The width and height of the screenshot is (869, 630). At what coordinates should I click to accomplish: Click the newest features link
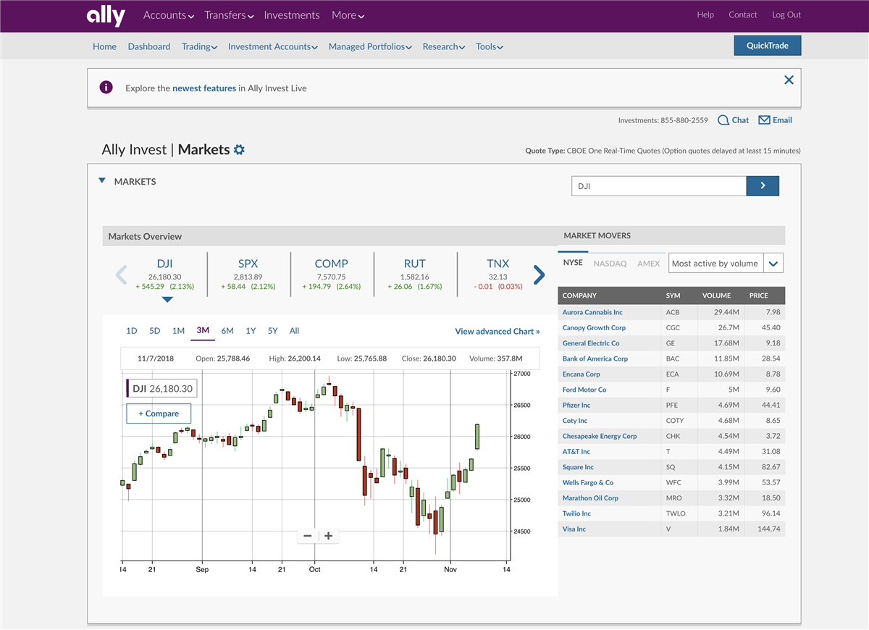point(204,88)
